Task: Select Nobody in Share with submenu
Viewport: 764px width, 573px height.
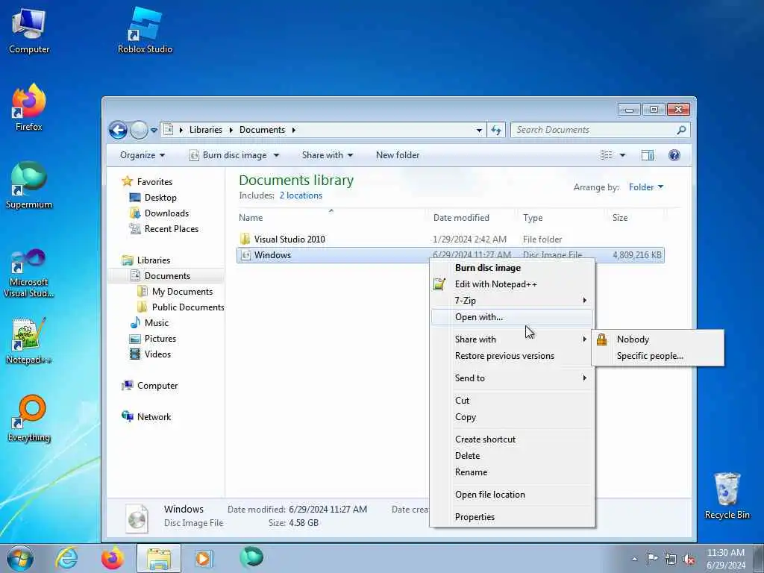Action: [x=658, y=339]
